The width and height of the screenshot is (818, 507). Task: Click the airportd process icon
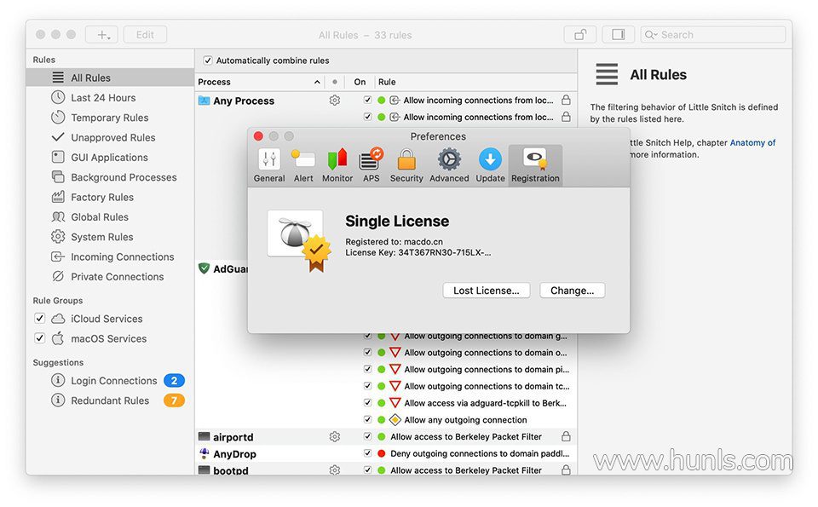tap(204, 436)
